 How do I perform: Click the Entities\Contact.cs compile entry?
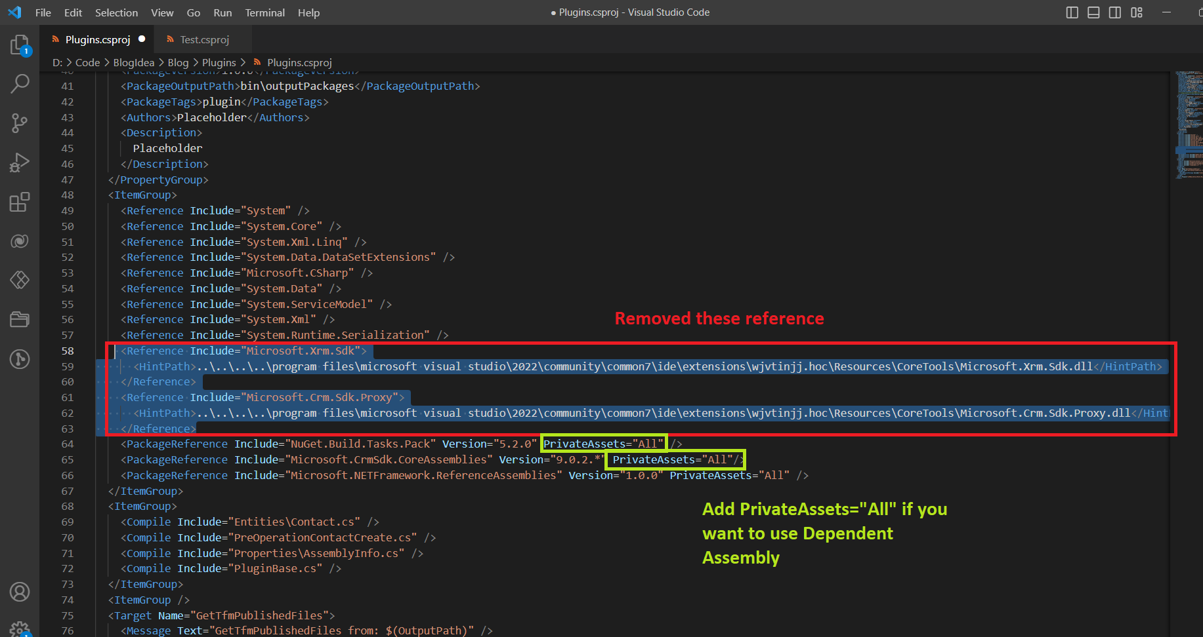(250, 522)
